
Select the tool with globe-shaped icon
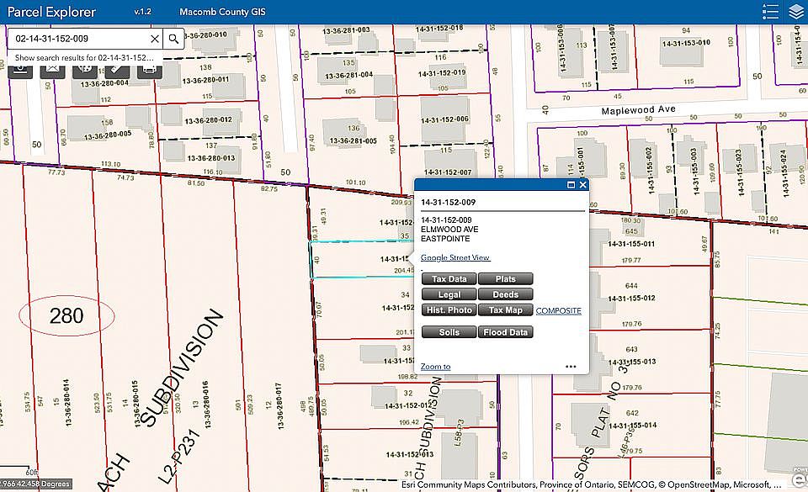pos(85,71)
